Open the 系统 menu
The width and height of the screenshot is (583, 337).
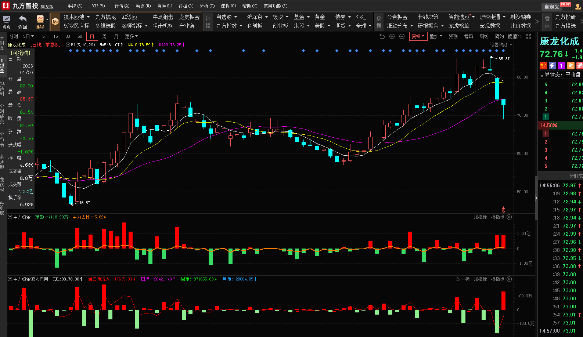[x=75, y=6]
